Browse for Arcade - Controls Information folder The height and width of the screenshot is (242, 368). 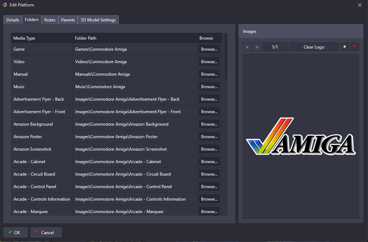point(209,199)
